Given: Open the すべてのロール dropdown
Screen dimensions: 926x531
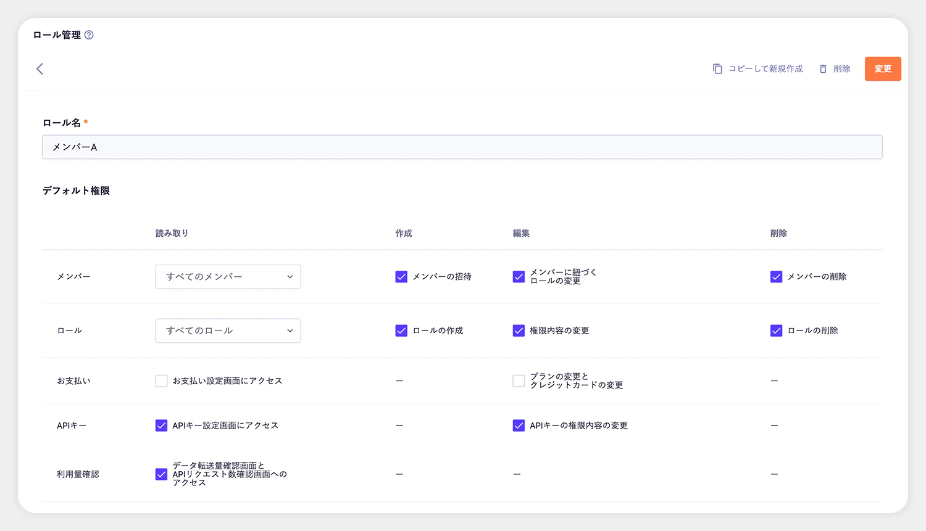Looking at the screenshot, I should click(x=228, y=331).
